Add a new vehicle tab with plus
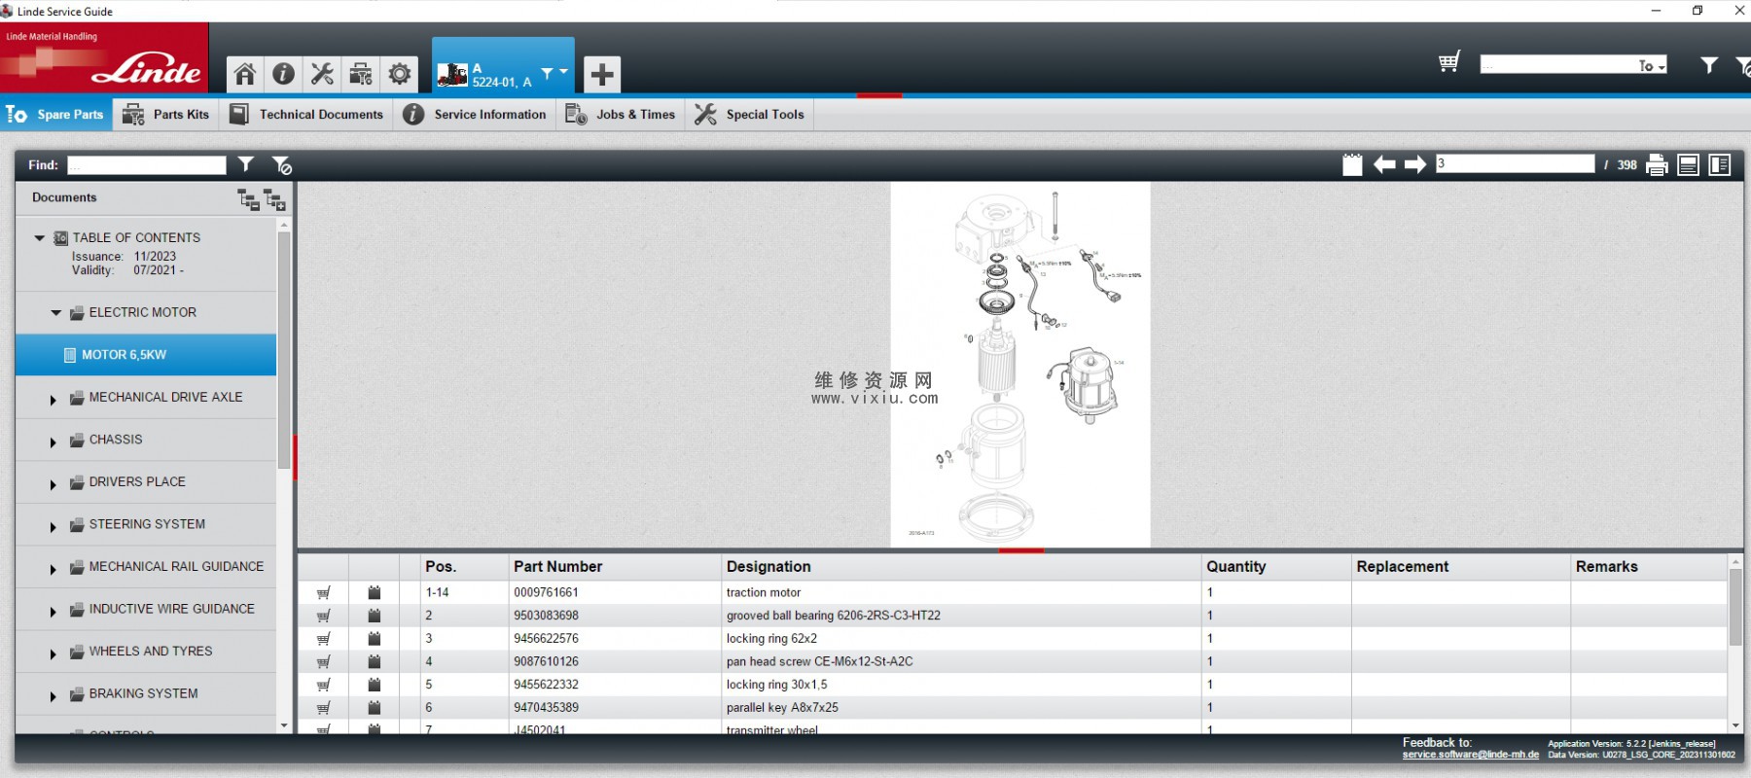 (602, 74)
